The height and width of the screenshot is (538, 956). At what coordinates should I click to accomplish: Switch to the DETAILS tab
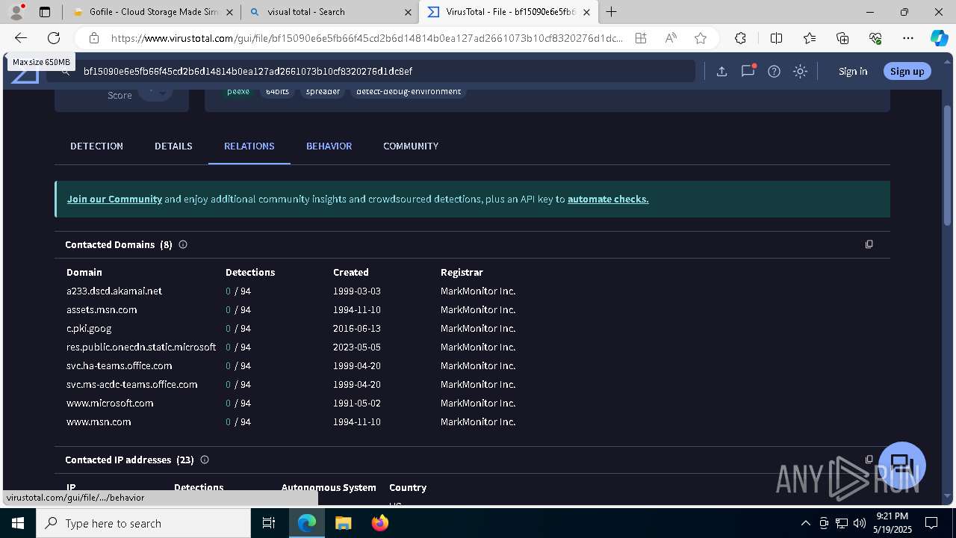[x=173, y=146]
